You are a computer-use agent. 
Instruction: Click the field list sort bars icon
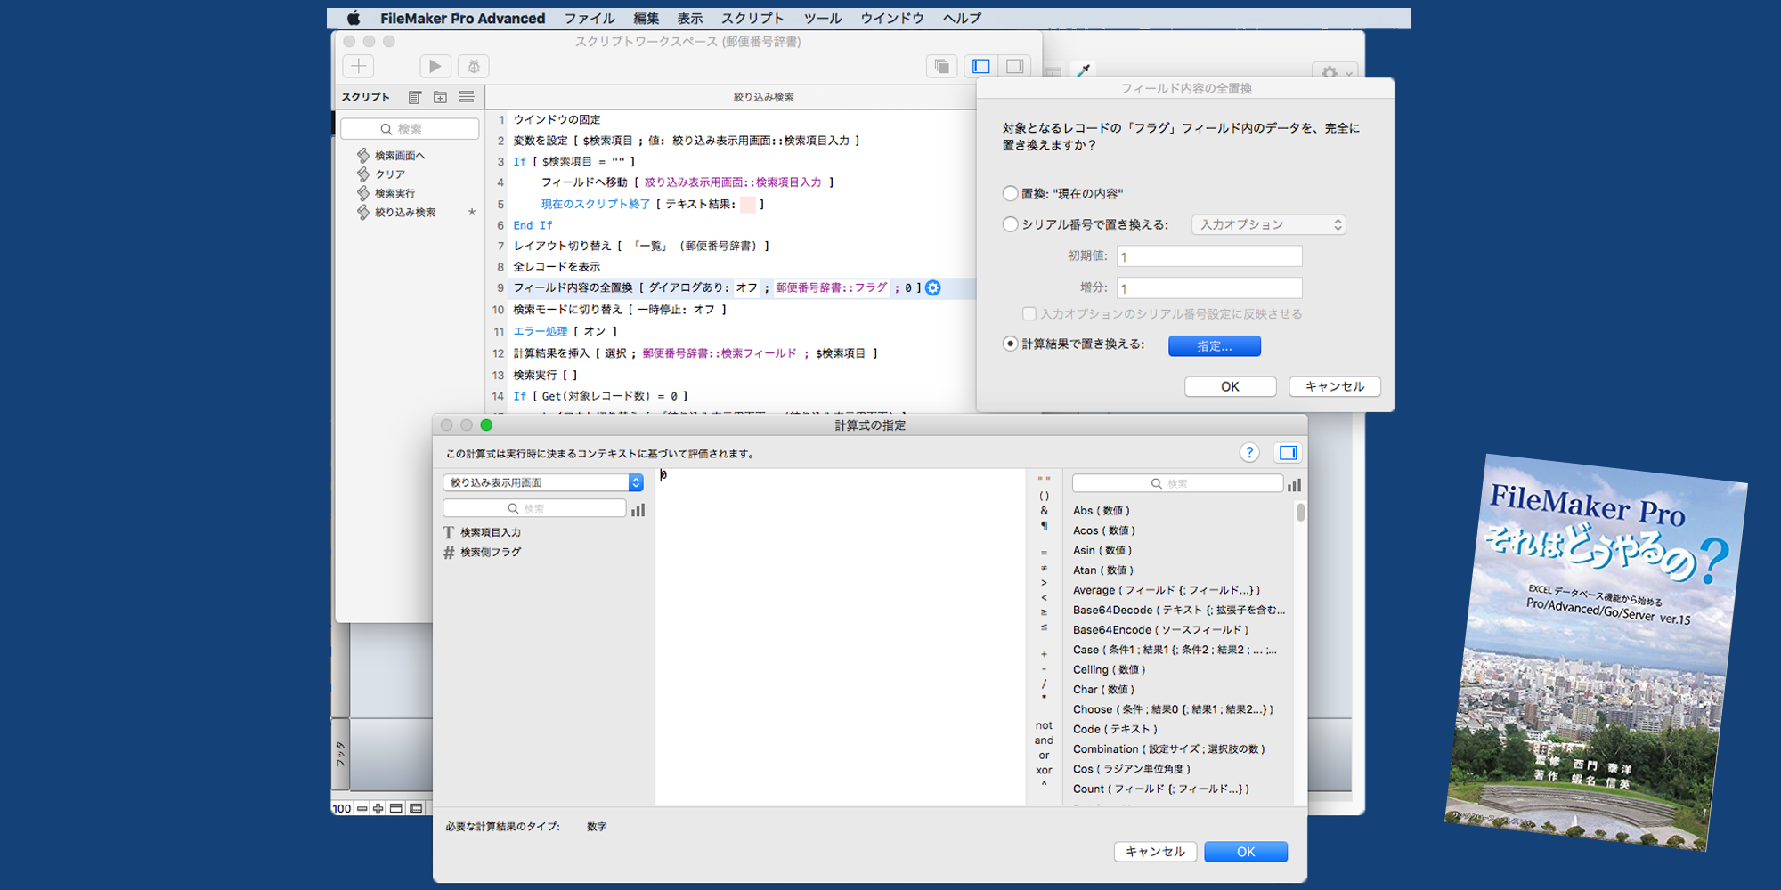[x=638, y=509]
